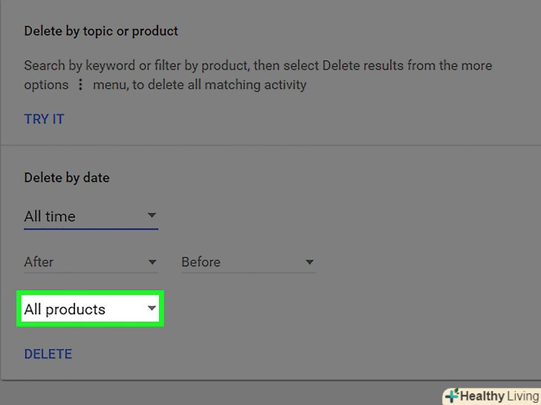Click the 'Delete by date' heading

click(x=67, y=178)
